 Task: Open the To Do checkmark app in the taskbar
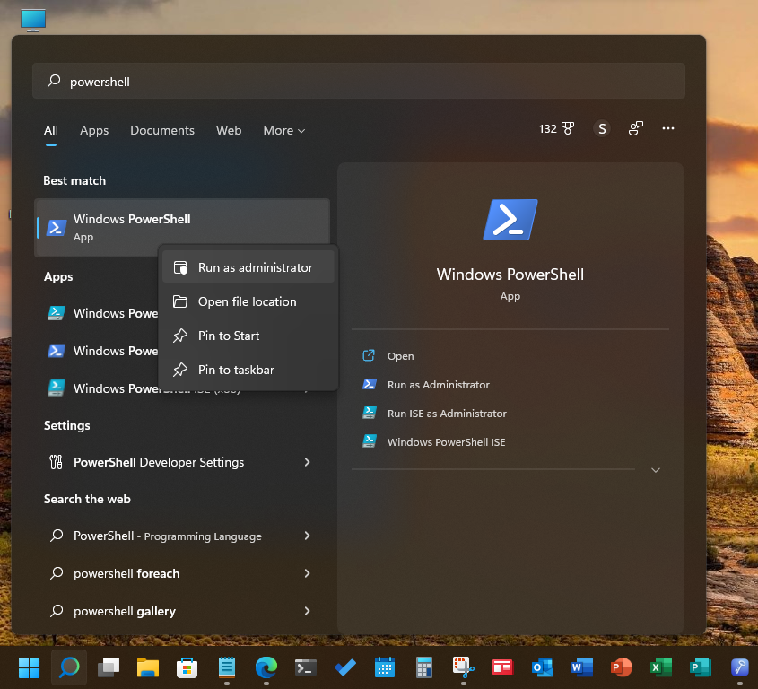345,667
